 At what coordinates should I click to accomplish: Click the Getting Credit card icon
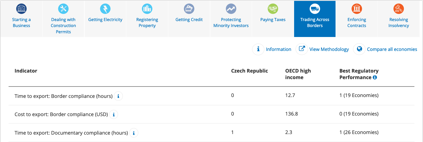tap(189, 9)
